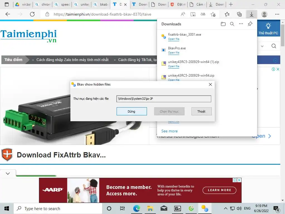Open the downloads folder icon
The height and width of the screenshot is (214, 285).
[x=223, y=24]
